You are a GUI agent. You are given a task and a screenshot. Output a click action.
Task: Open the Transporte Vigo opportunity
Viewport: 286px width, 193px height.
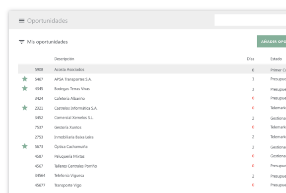coord(68,185)
